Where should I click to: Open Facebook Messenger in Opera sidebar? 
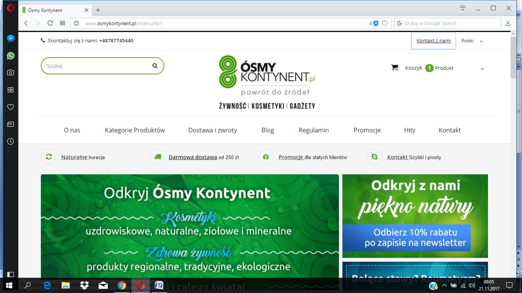point(11,39)
